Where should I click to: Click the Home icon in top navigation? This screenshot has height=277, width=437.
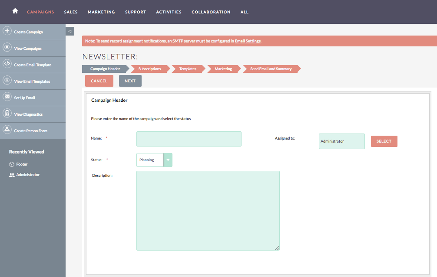(15, 11)
